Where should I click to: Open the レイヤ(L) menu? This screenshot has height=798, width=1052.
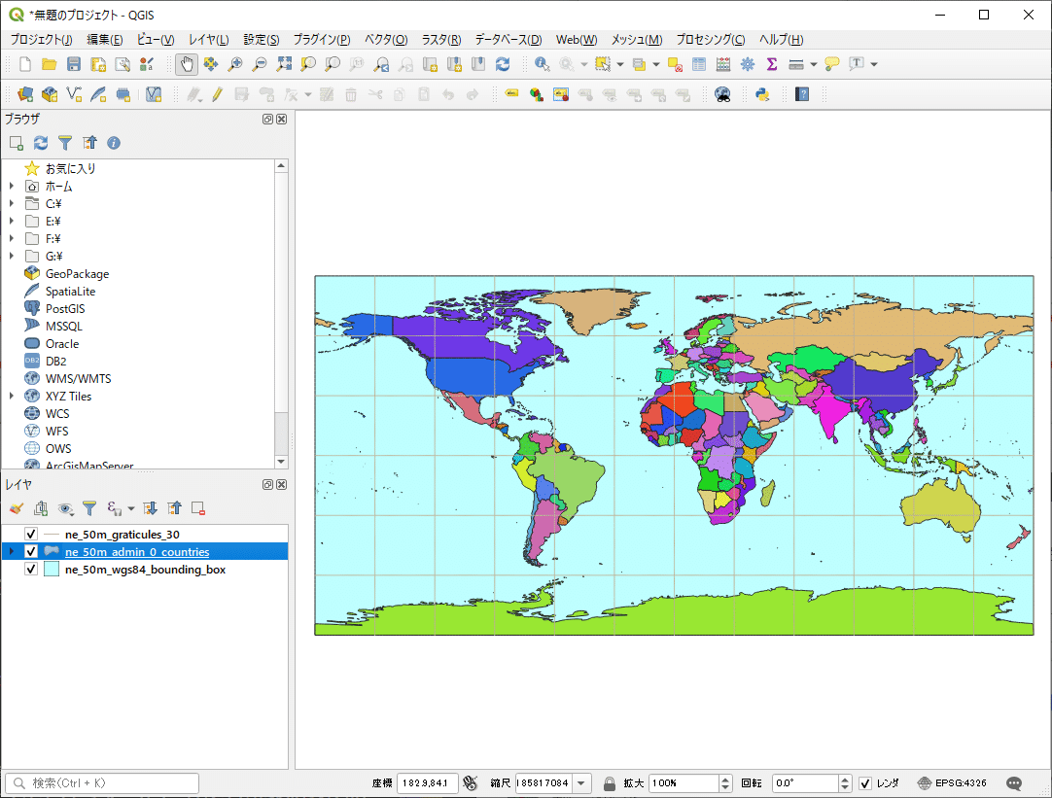[208, 40]
